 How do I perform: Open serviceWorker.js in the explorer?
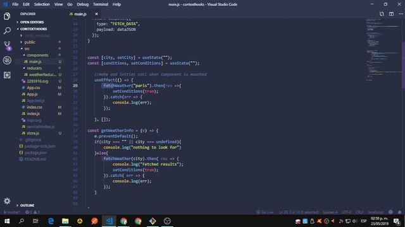40,127
